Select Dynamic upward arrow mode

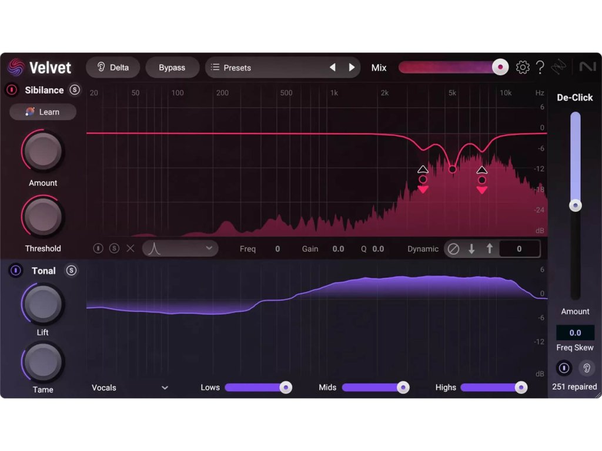pos(490,249)
